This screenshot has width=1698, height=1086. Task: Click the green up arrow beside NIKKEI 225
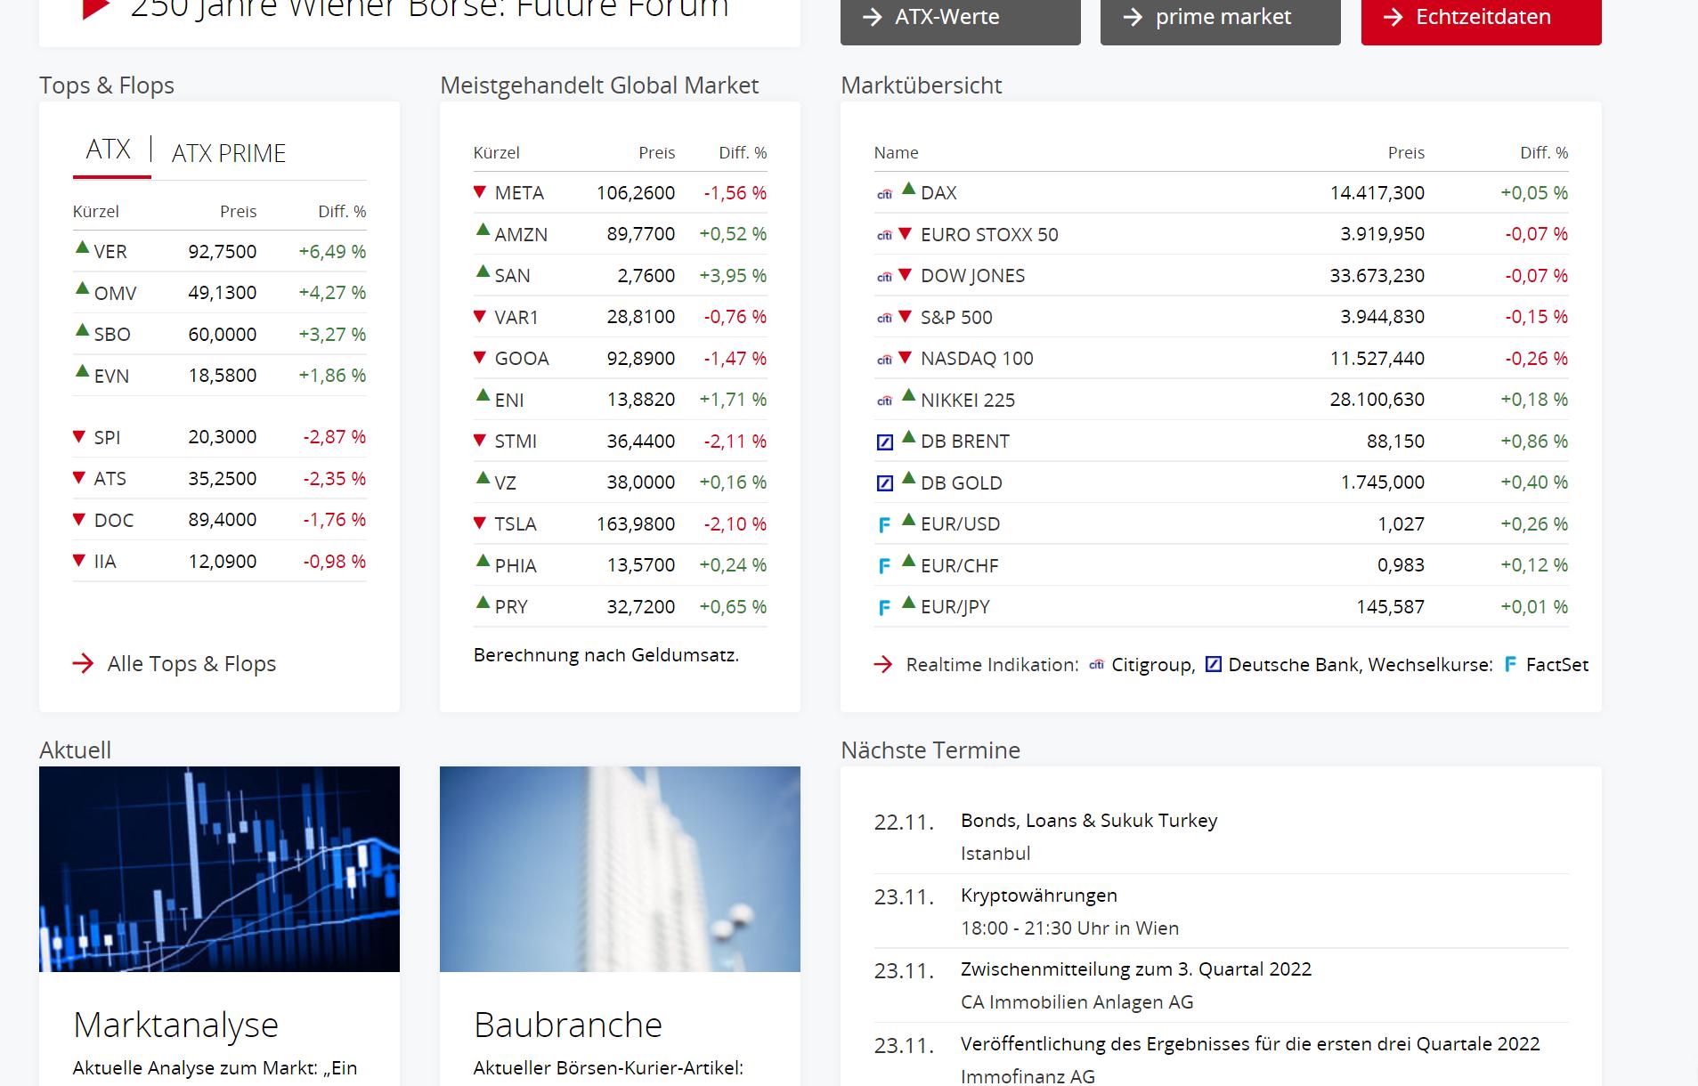908,395
